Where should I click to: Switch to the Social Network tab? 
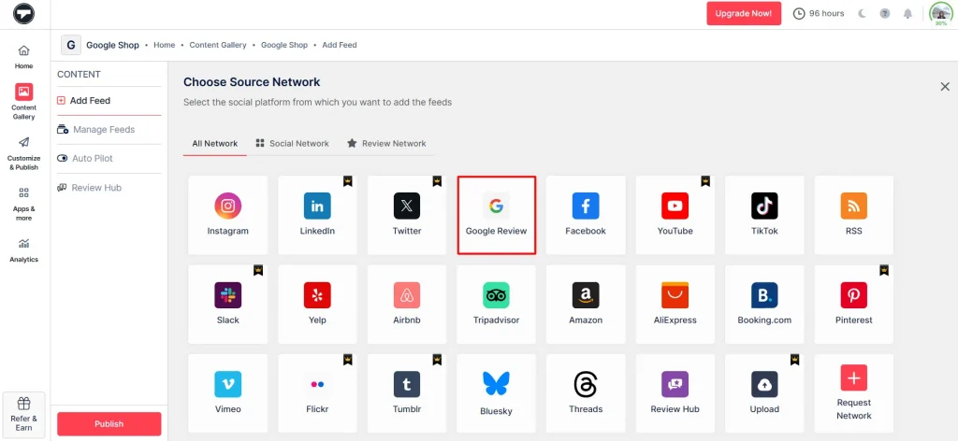coord(292,143)
